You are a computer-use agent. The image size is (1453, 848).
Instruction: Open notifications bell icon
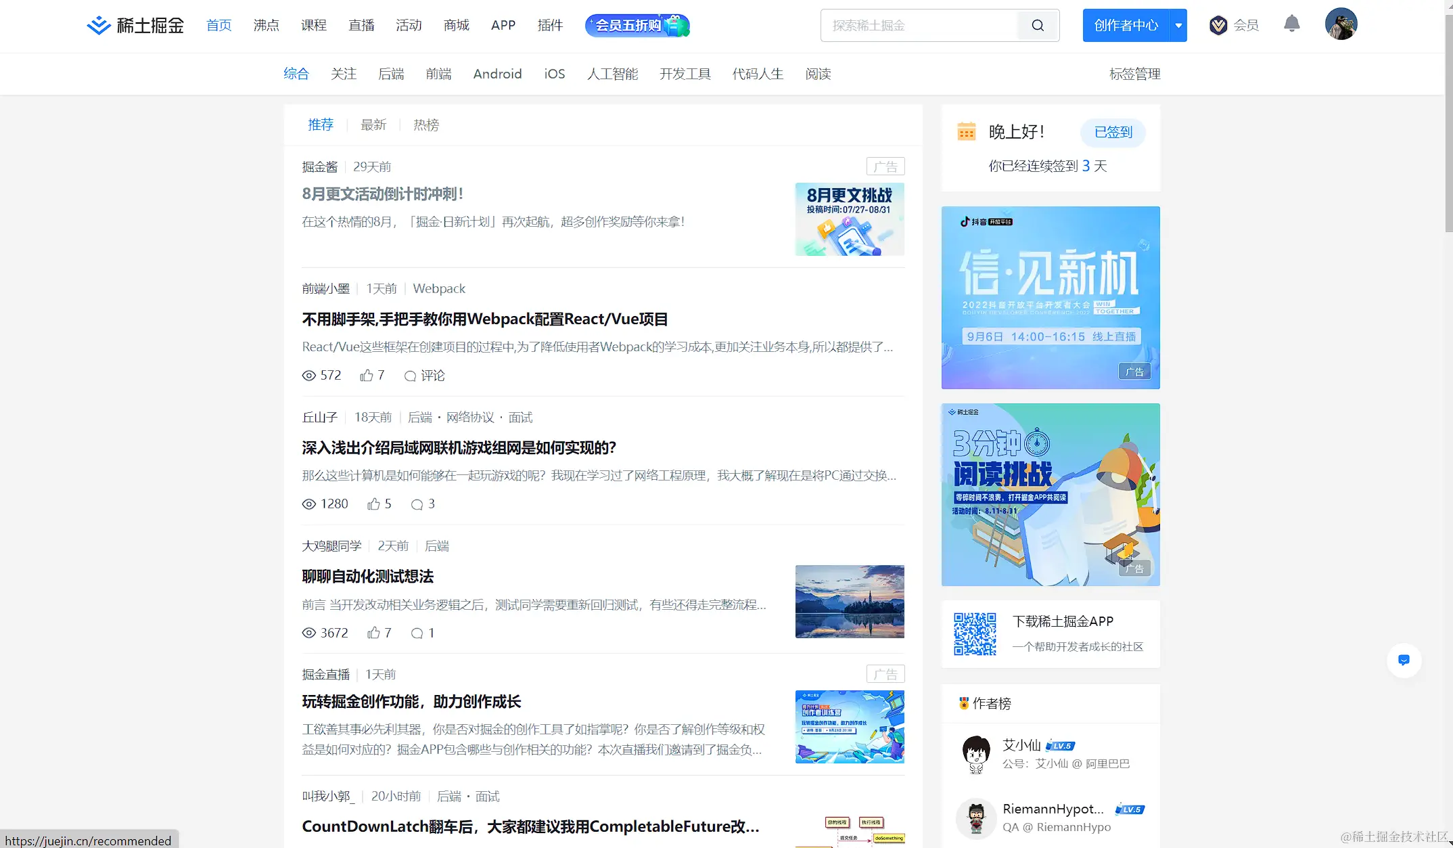point(1291,24)
